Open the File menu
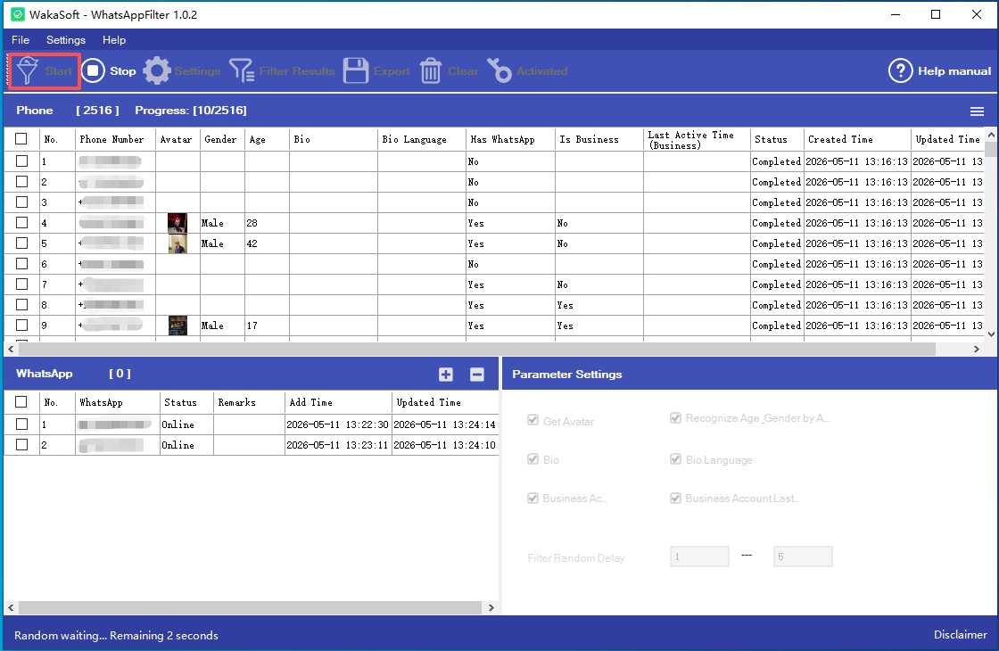The image size is (999, 651). point(21,39)
